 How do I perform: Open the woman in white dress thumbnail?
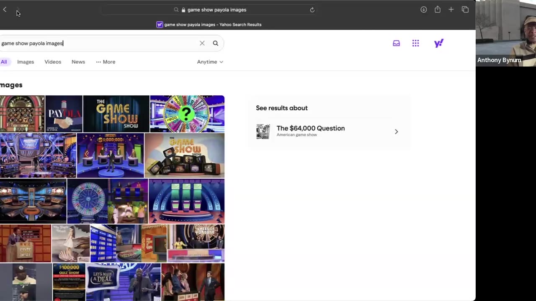point(71,243)
